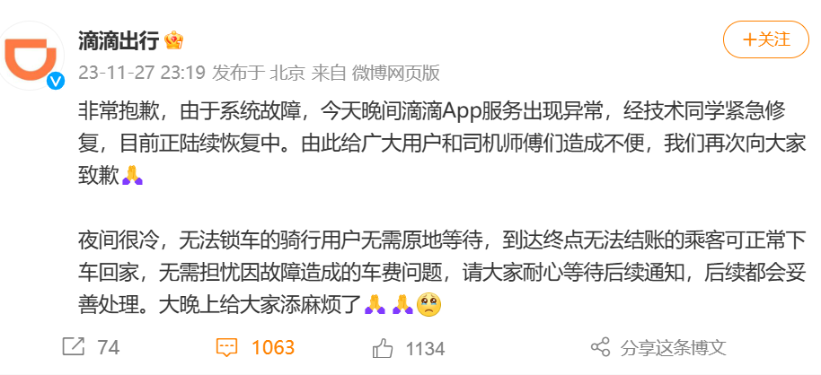The image size is (821, 375).
Task: Click the paragraph starting with 夜间很冷
Action: pyautogui.click(x=441, y=272)
